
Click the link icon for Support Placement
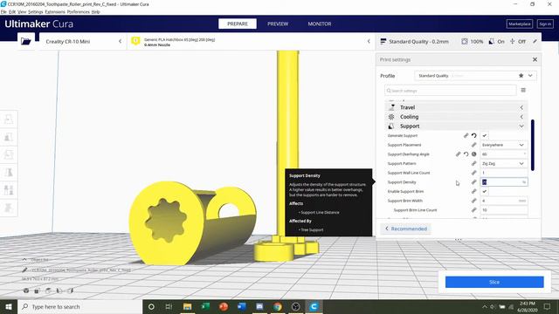tap(473, 145)
